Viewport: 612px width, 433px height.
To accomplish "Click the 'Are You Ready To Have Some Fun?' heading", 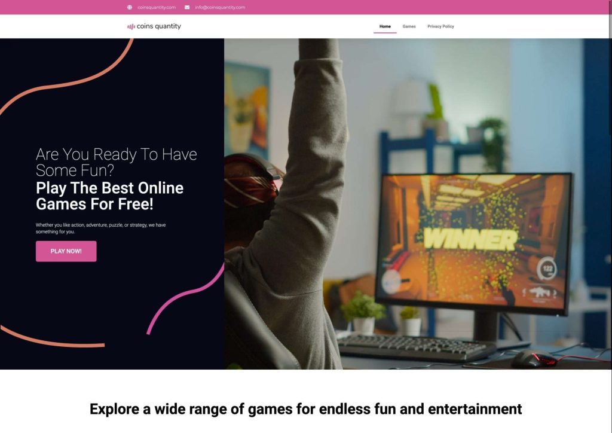I will (x=117, y=162).
